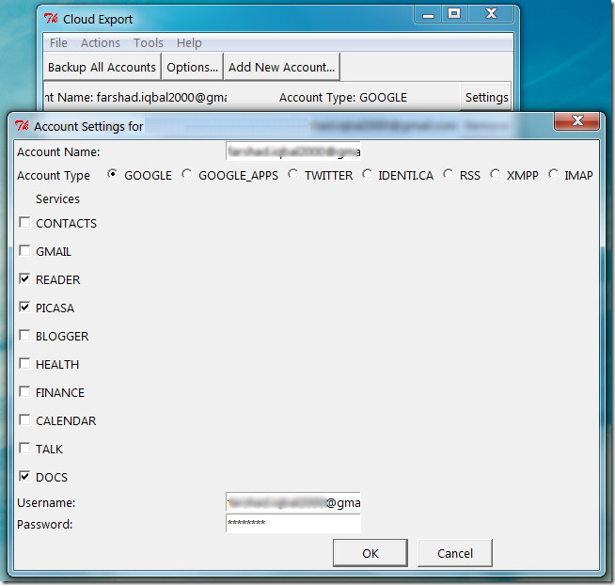Open the Options... button
615x585 pixels.
192,67
